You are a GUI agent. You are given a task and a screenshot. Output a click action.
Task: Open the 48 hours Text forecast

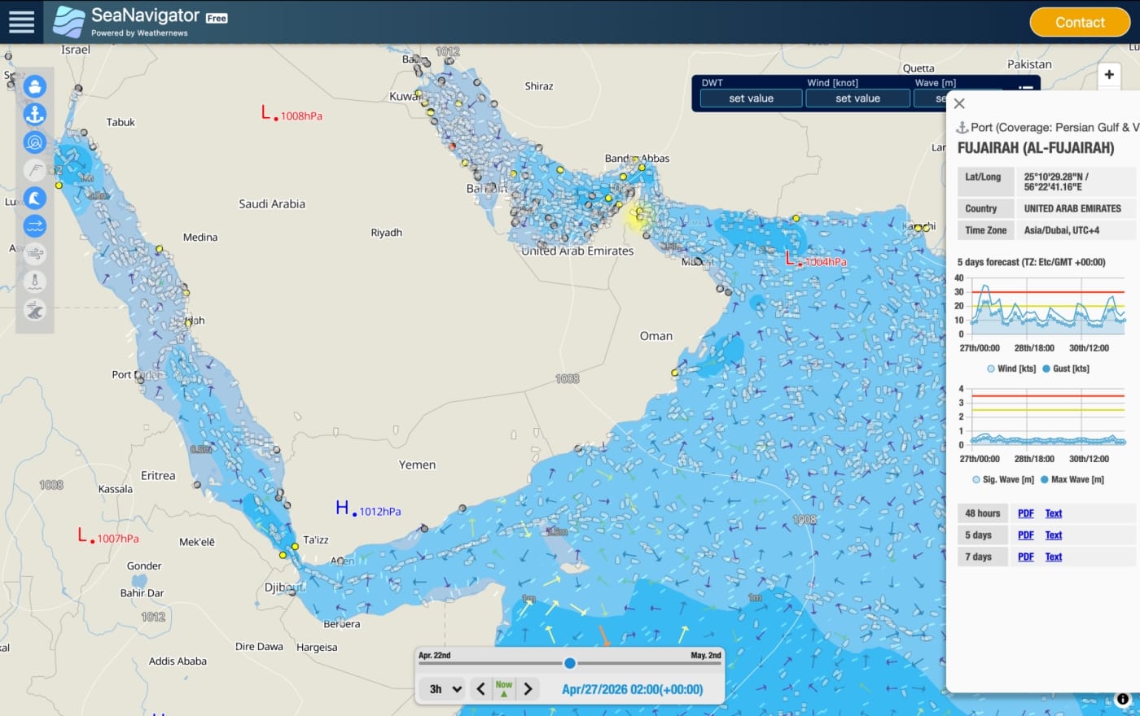[x=1054, y=513]
